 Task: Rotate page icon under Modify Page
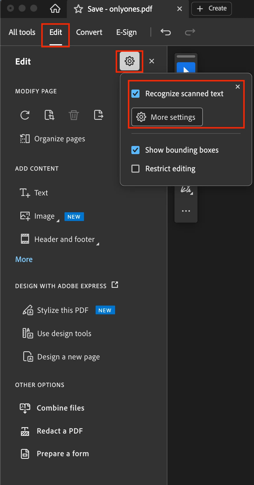pos(25,115)
